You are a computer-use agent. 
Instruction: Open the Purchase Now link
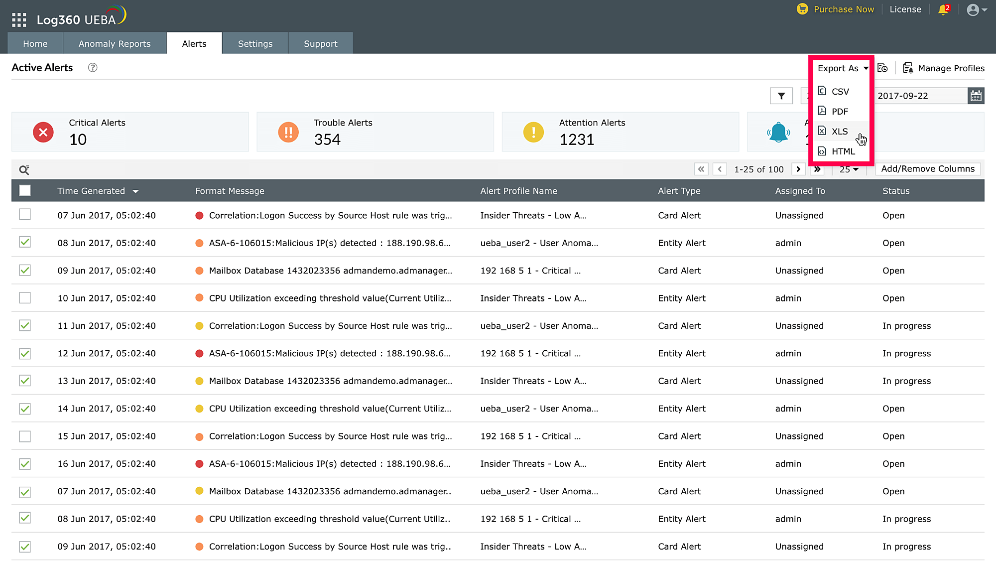tap(843, 9)
